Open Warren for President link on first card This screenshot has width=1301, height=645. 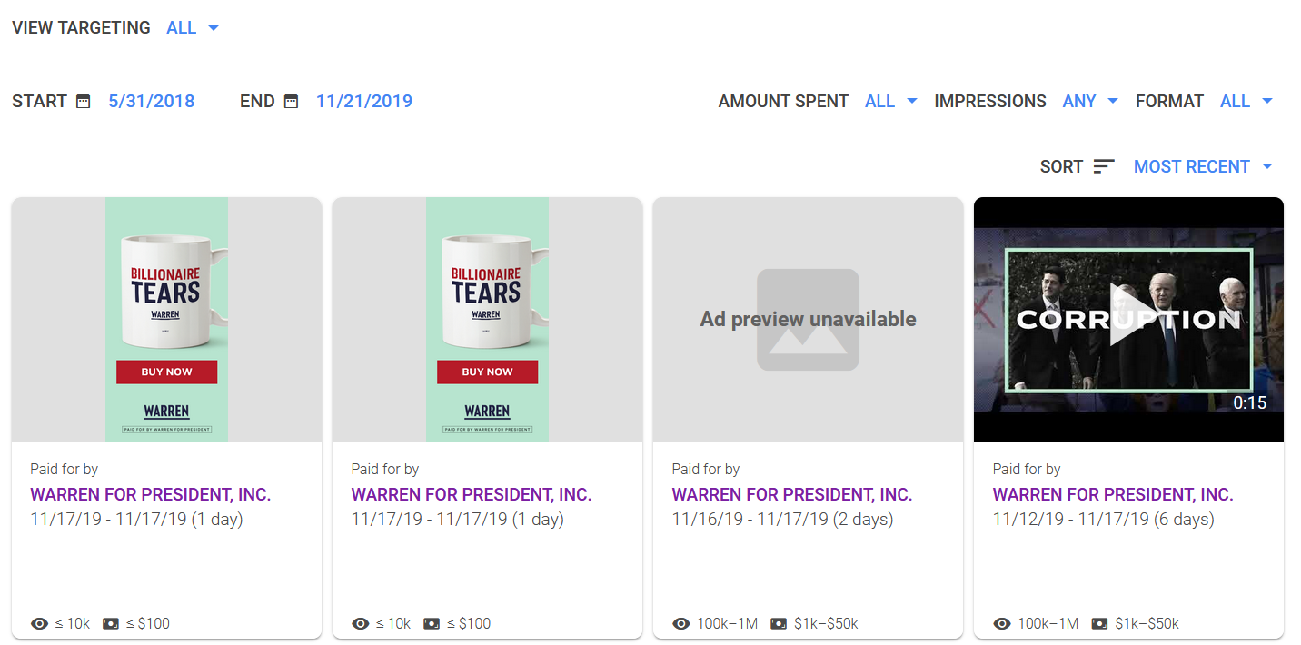click(x=151, y=495)
